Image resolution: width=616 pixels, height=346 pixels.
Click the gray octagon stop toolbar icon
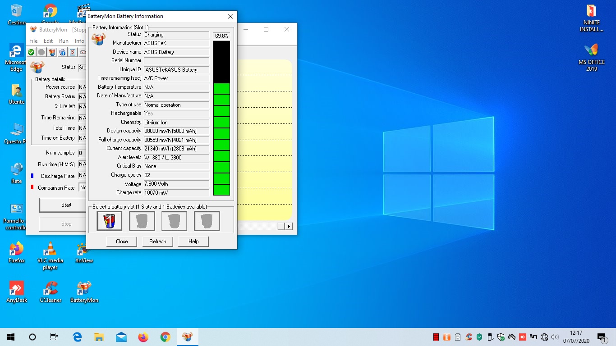click(41, 52)
